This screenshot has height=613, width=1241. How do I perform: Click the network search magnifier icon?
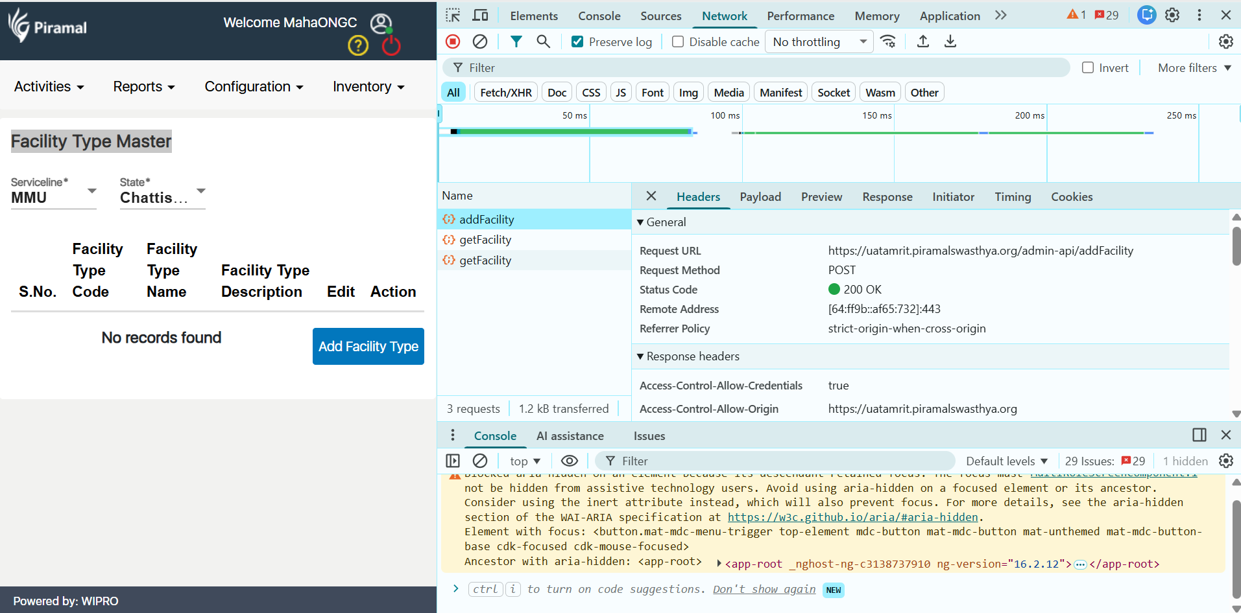click(x=543, y=41)
